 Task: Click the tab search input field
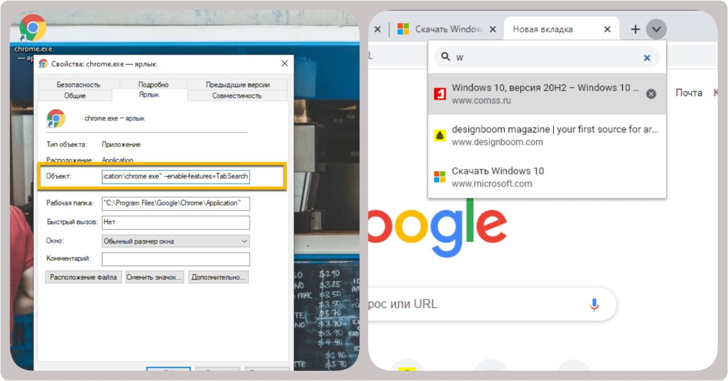(547, 57)
